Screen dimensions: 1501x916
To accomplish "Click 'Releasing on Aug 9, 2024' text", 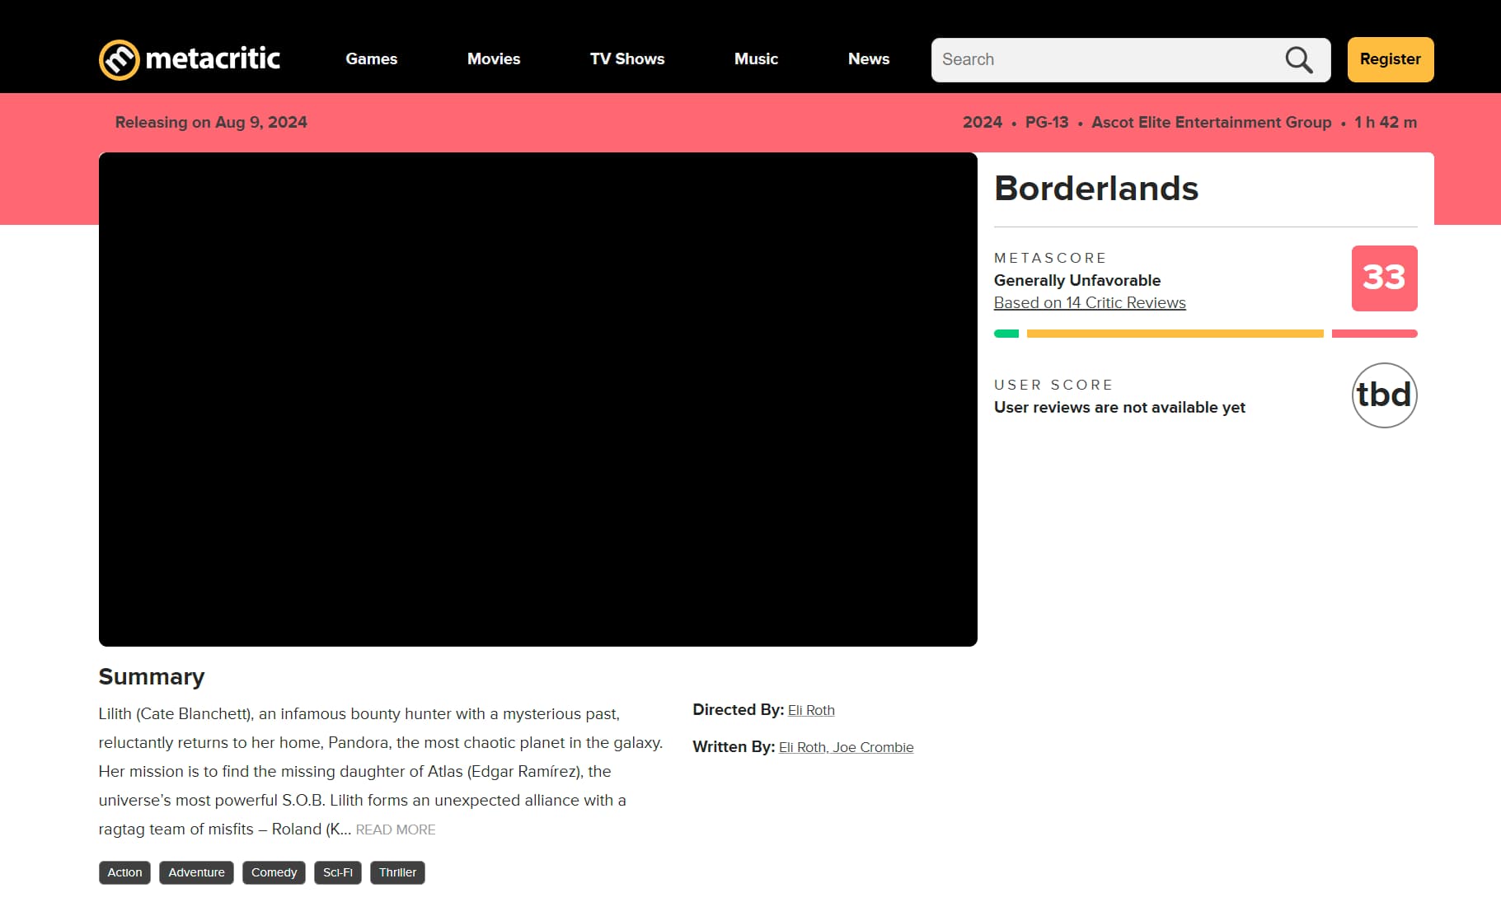I will coord(211,122).
